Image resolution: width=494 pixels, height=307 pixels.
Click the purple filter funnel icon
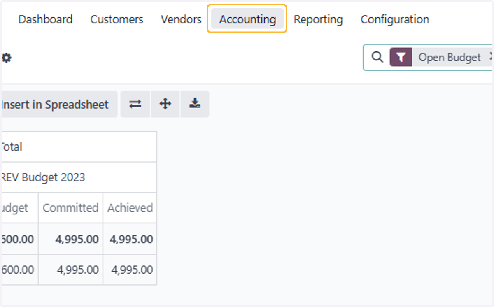pos(401,57)
